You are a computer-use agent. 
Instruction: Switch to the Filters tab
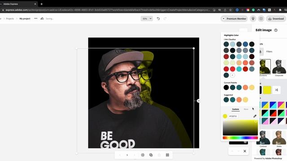point(269,52)
